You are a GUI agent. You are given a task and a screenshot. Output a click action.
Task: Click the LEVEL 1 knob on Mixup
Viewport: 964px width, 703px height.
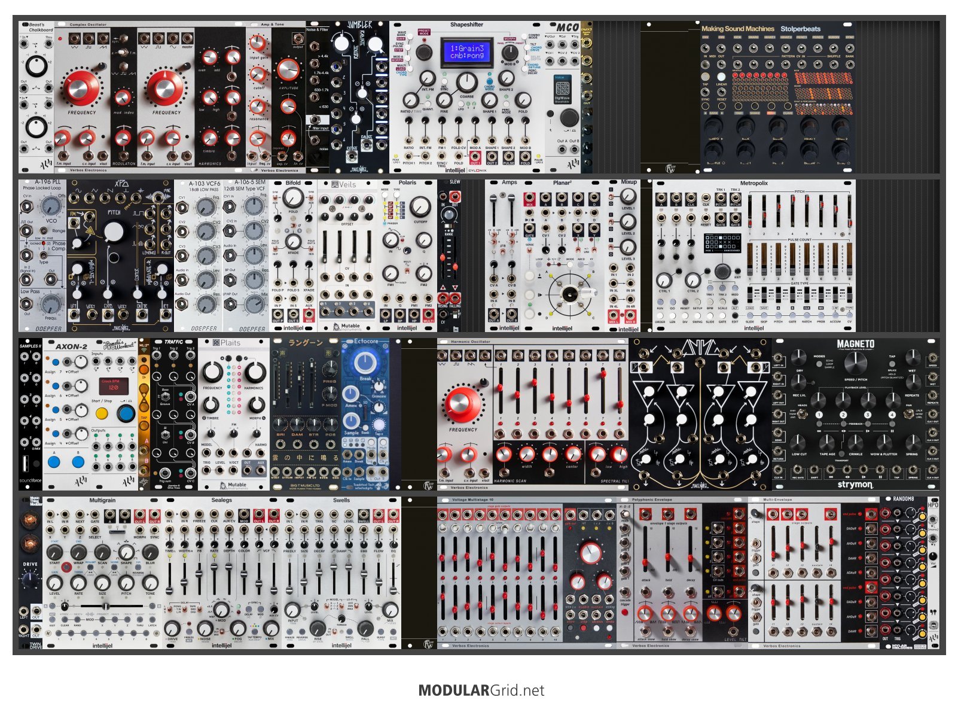coord(628,196)
